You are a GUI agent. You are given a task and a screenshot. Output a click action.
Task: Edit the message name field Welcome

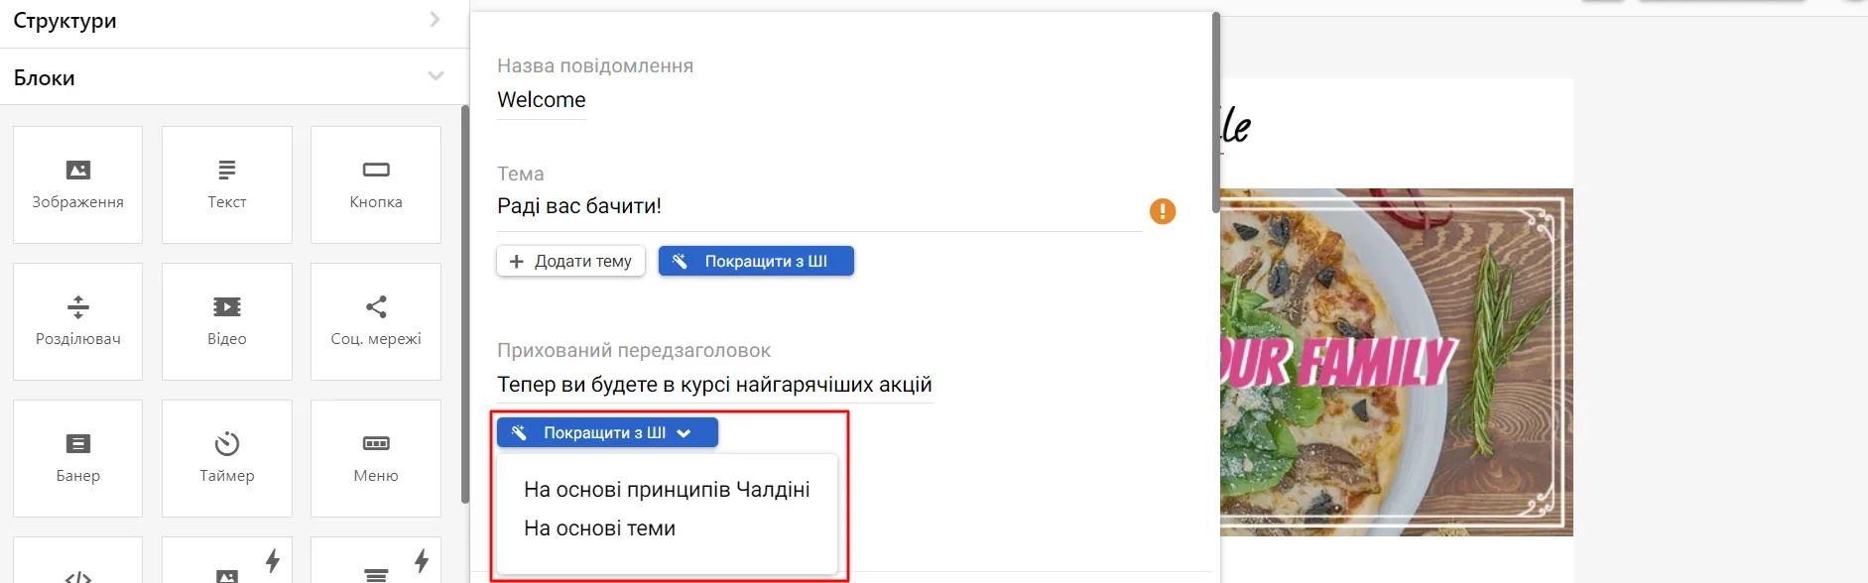tap(542, 100)
